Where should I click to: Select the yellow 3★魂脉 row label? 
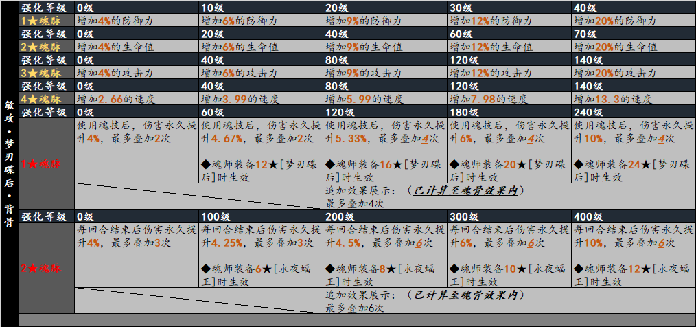pyautogui.click(x=46, y=73)
